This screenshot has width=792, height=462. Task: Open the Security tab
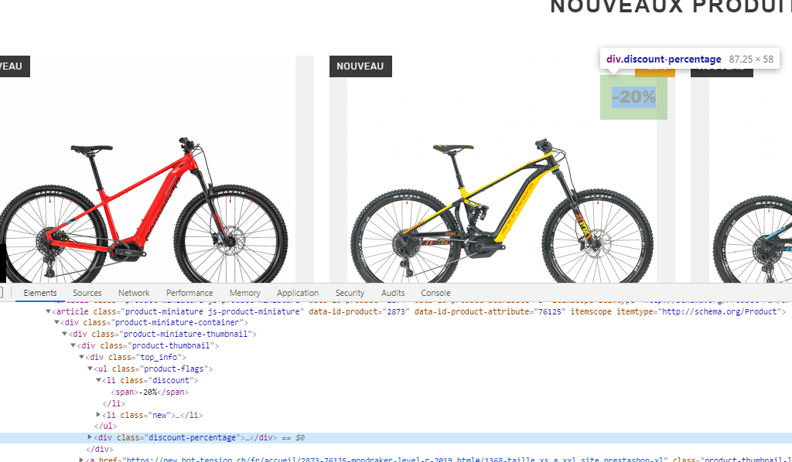[x=350, y=293]
